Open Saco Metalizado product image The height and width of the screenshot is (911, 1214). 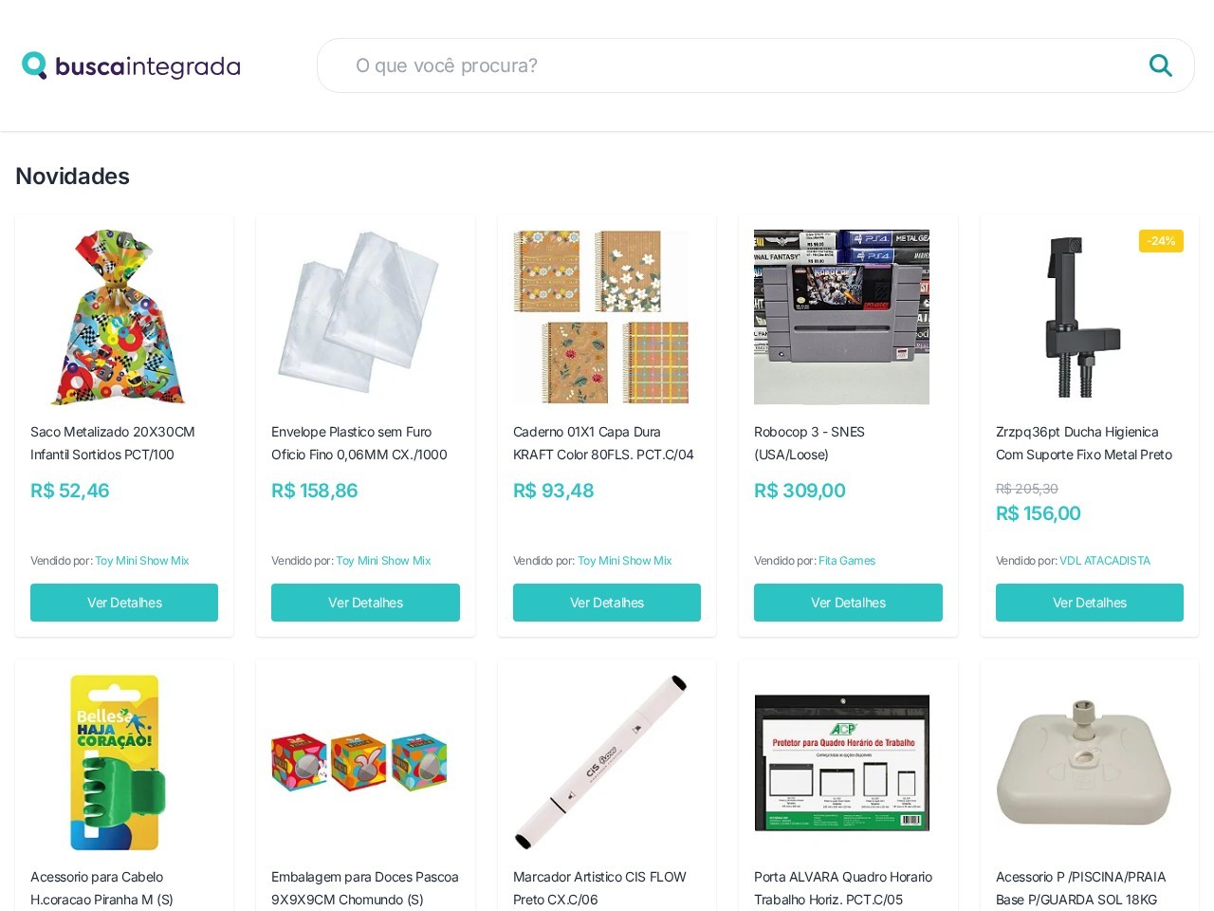(x=118, y=317)
